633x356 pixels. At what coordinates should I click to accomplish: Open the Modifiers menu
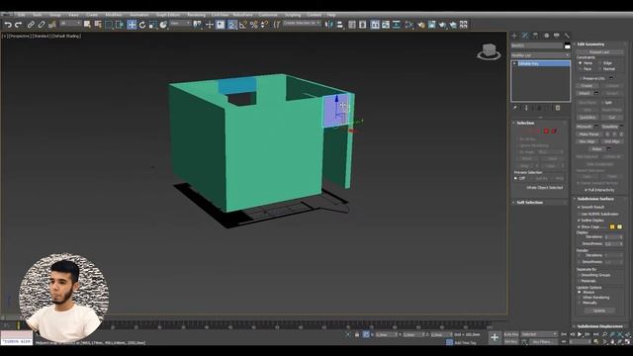[x=114, y=15]
